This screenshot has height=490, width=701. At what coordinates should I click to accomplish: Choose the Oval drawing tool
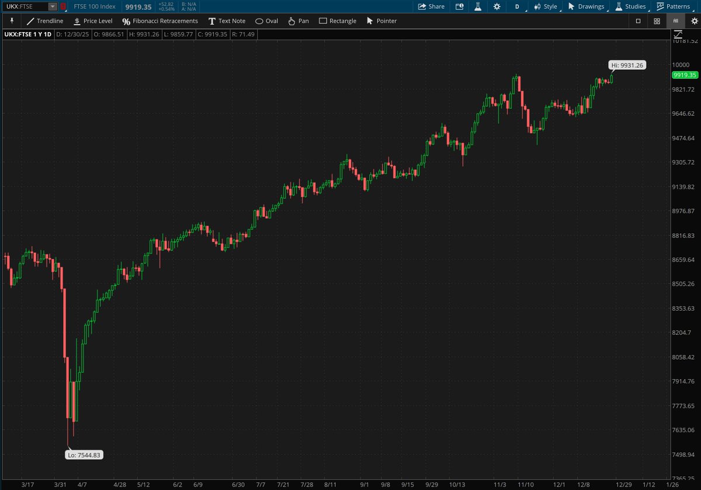click(266, 20)
